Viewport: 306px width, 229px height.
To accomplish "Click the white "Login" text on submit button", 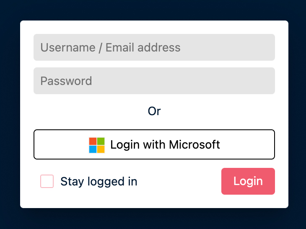I will 248,181.
